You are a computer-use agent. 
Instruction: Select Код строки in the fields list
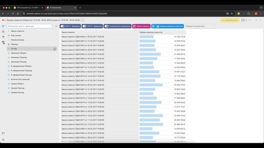(x=16, y=35)
